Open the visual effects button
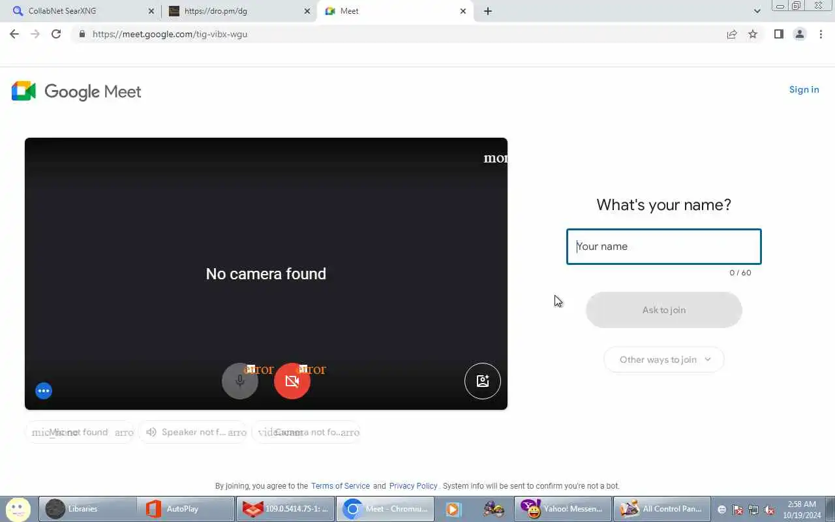The height and width of the screenshot is (522, 835). pyautogui.click(x=483, y=381)
